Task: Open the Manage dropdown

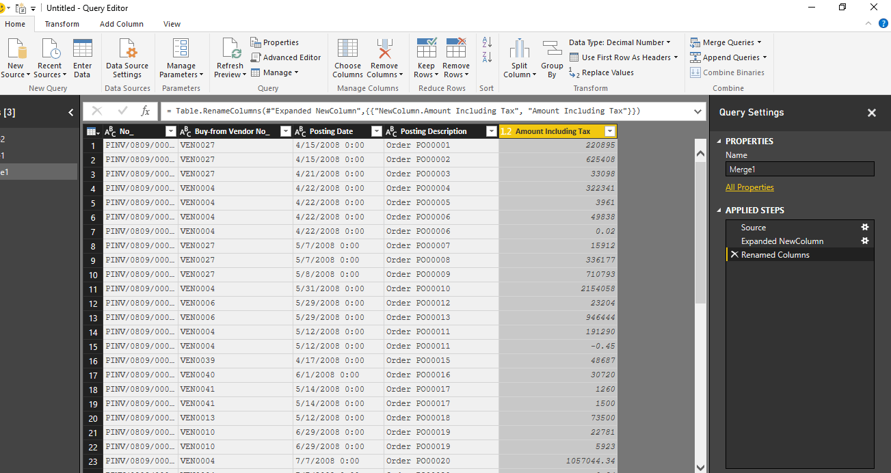Action: 276,72
